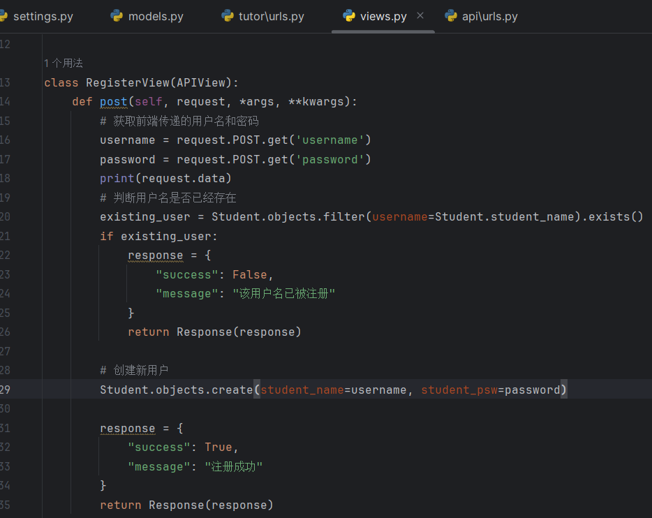Click the Python icon on tutor\urls.py tab
652x518 pixels.
point(228,15)
